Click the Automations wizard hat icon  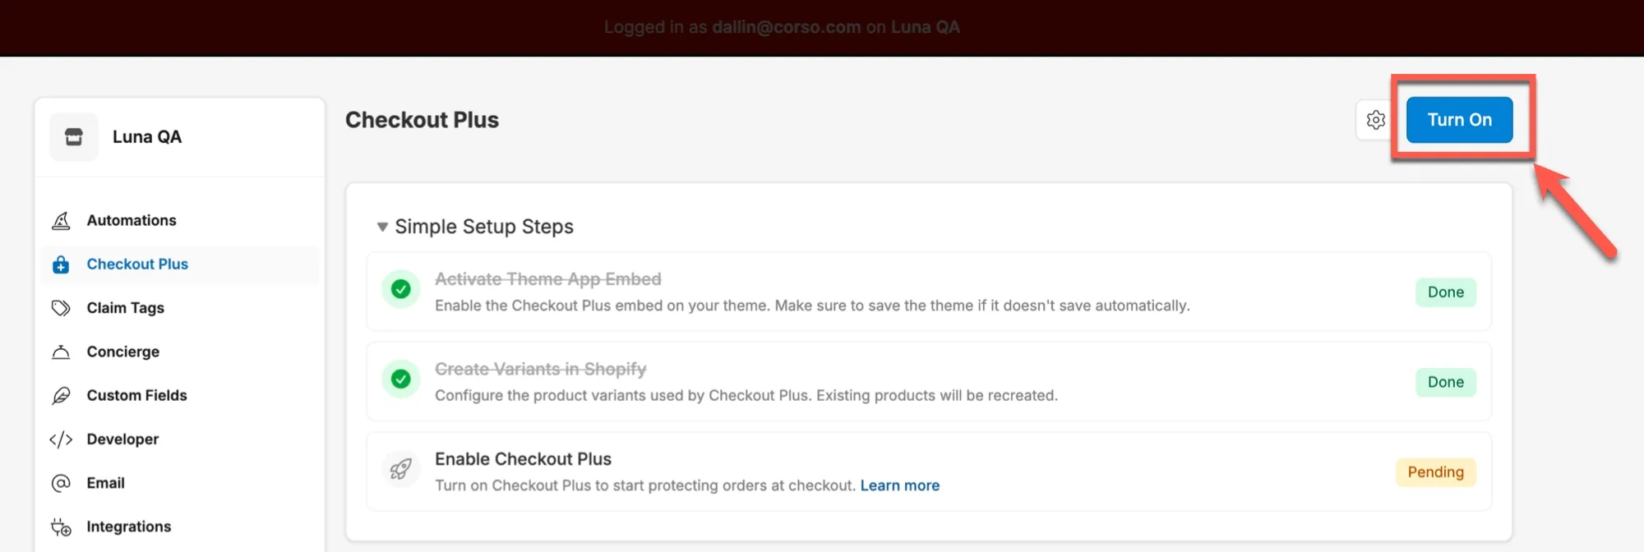point(61,221)
